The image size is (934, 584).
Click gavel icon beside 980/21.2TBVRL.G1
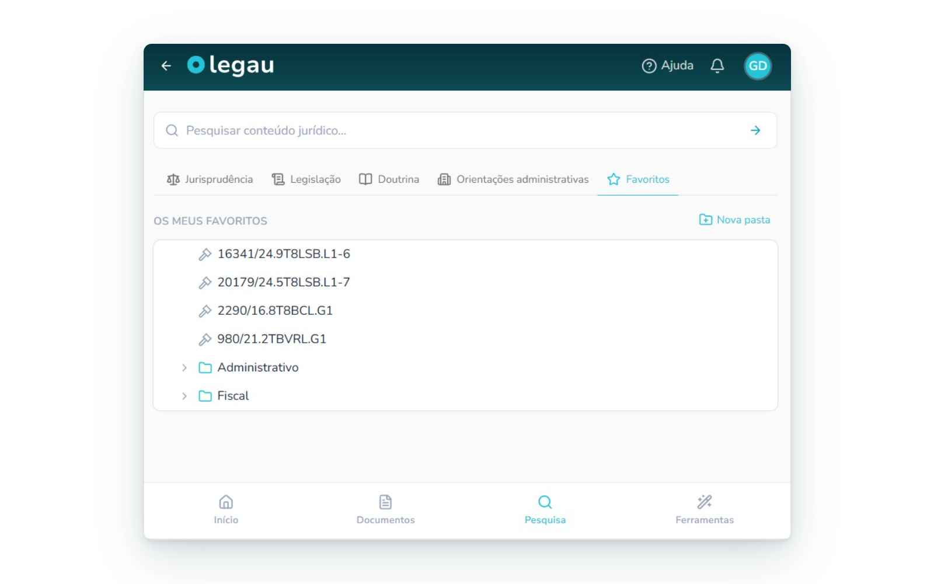205,339
